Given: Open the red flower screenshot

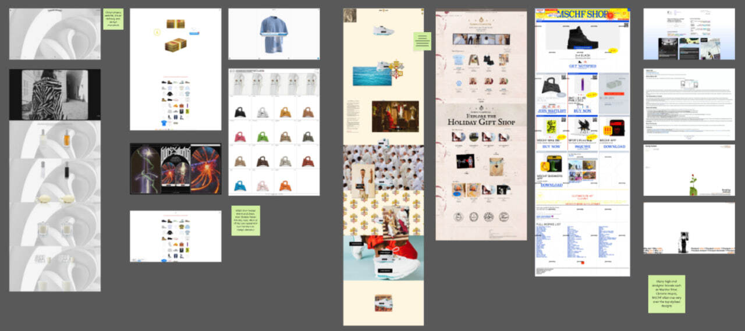Looking at the screenshot, I should coord(689,170).
